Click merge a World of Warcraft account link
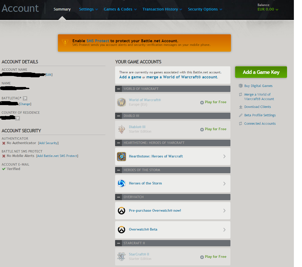 pos(182,77)
